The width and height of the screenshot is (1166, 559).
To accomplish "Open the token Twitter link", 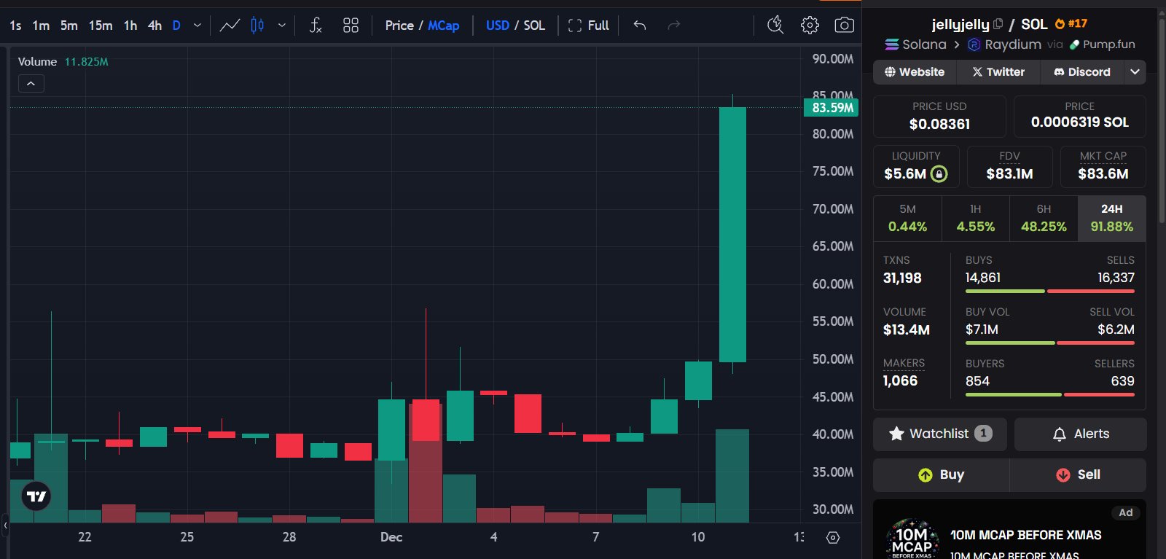I will click(x=998, y=72).
